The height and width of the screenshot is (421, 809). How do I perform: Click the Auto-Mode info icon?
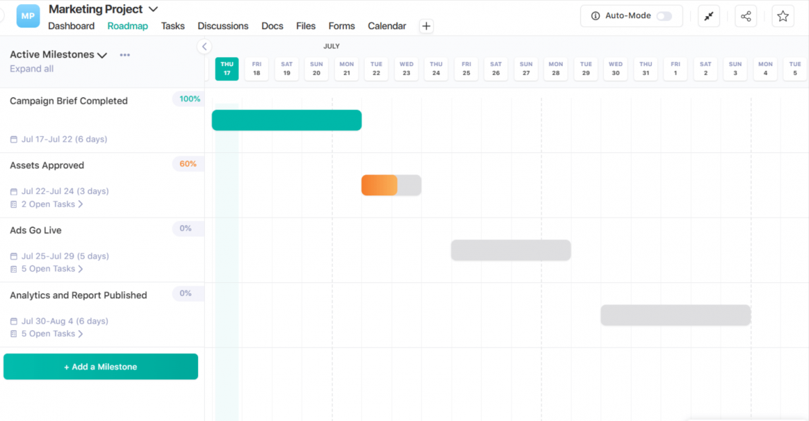[596, 15]
